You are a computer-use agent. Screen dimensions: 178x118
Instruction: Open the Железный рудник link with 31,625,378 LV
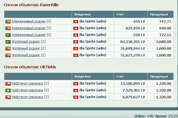click(26, 55)
